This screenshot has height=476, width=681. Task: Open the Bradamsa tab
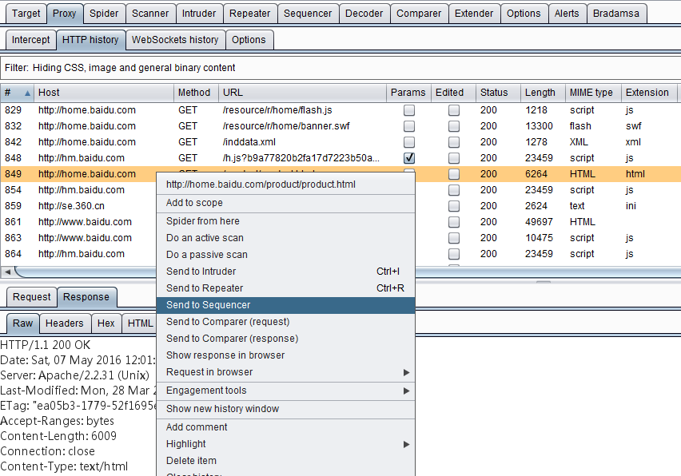coord(615,14)
